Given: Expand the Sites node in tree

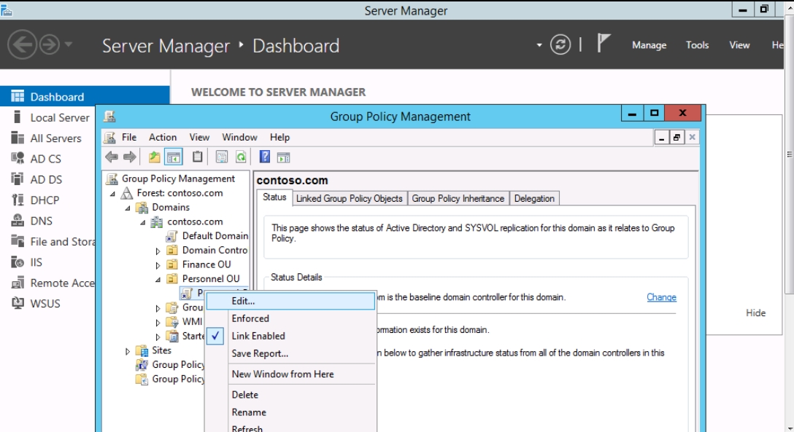Looking at the screenshot, I should pyautogui.click(x=128, y=351).
